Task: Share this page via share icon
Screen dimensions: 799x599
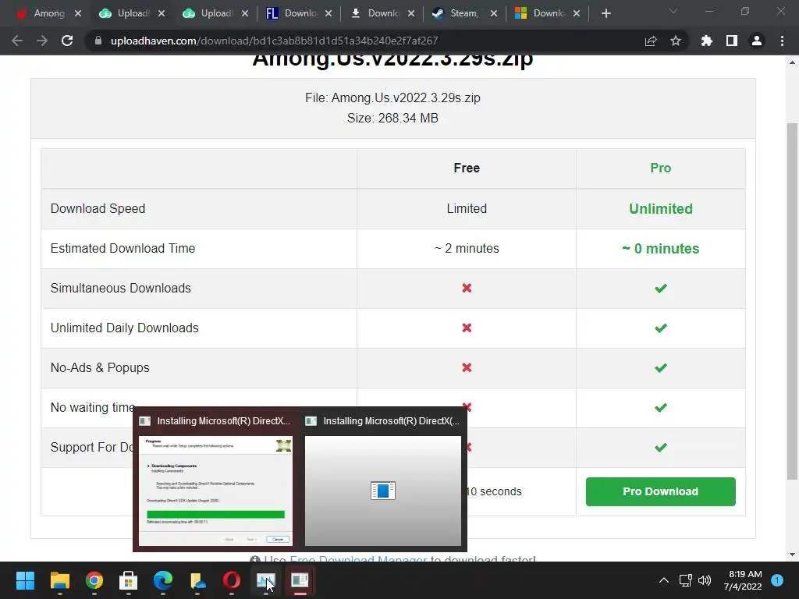Action: click(x=651, y=41)
